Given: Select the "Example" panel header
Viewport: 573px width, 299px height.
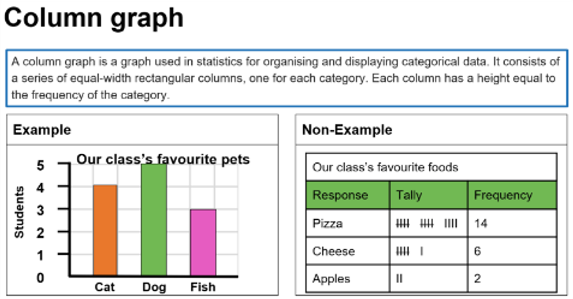Looking at the screenshot, I should [42, 129].
